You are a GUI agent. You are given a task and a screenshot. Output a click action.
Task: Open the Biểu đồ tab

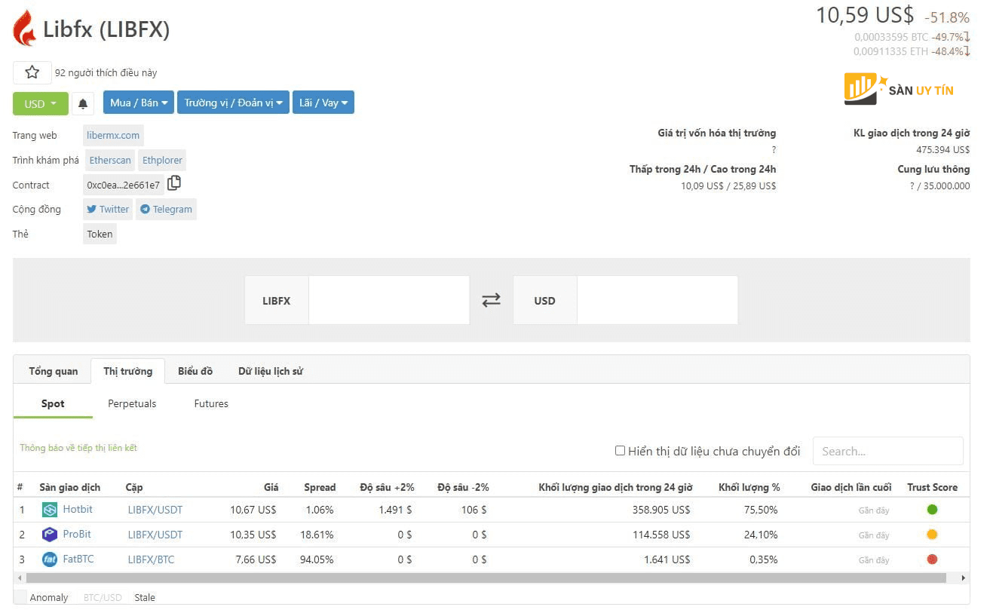195,371
